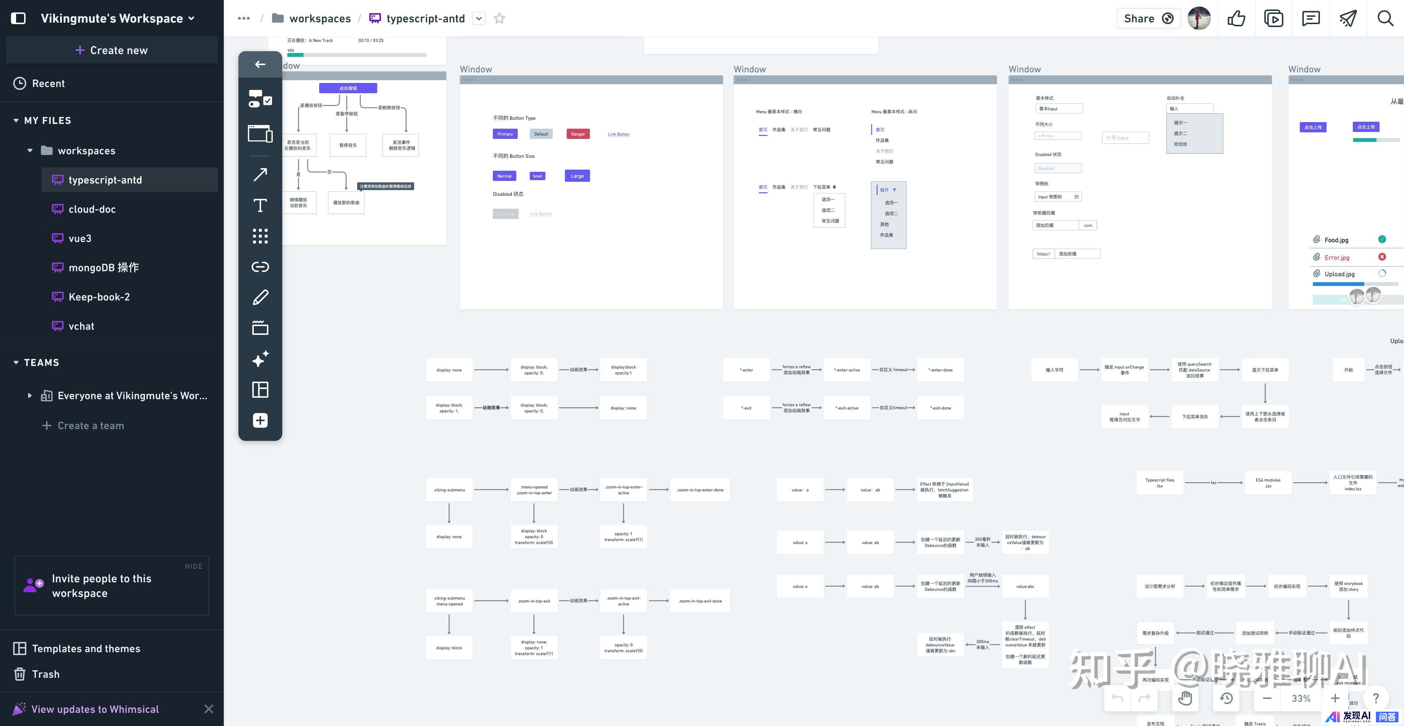Image resolution: width=1404 pixels, height=726 pixels.
Task: Open the grid dots tool
Action: point(260,236)
